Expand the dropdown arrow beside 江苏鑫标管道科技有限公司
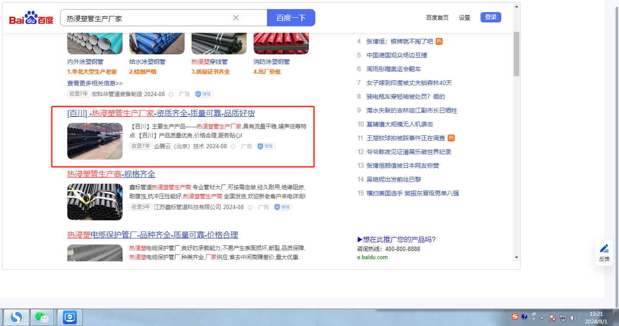619x326 pixels. pyautogui.click(x=250, y=207)
